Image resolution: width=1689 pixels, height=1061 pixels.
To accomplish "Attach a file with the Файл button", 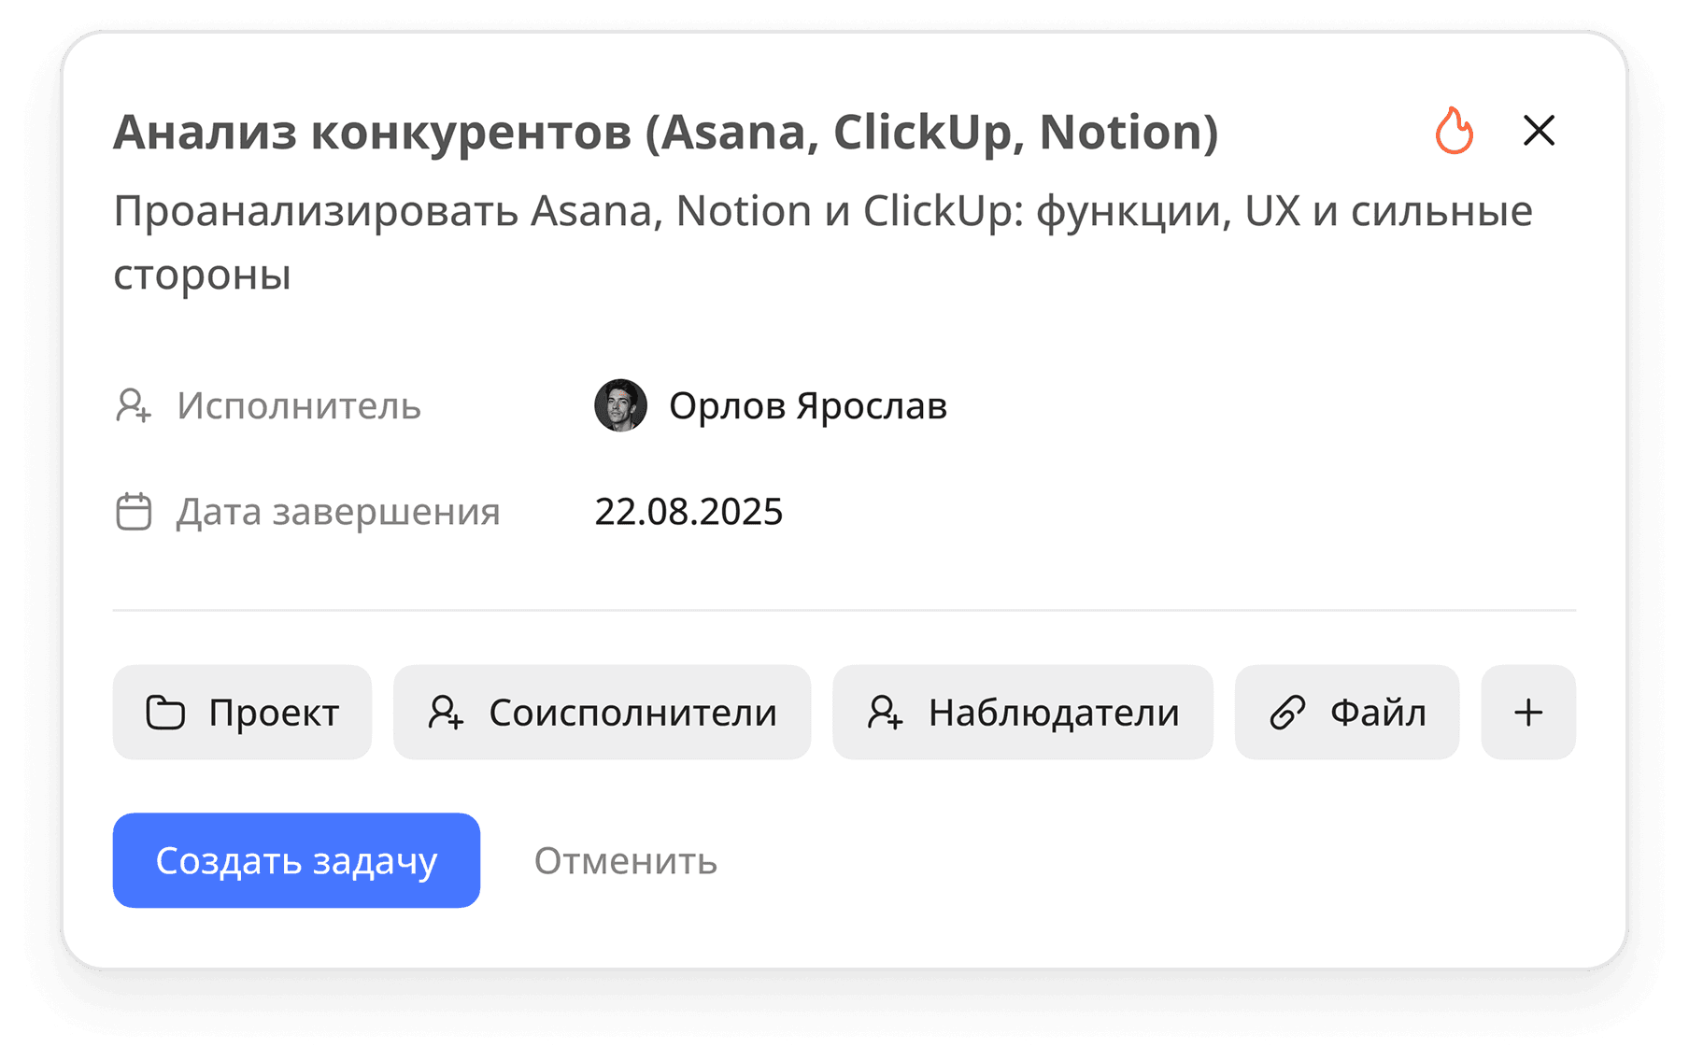I will pos(1346,712).
